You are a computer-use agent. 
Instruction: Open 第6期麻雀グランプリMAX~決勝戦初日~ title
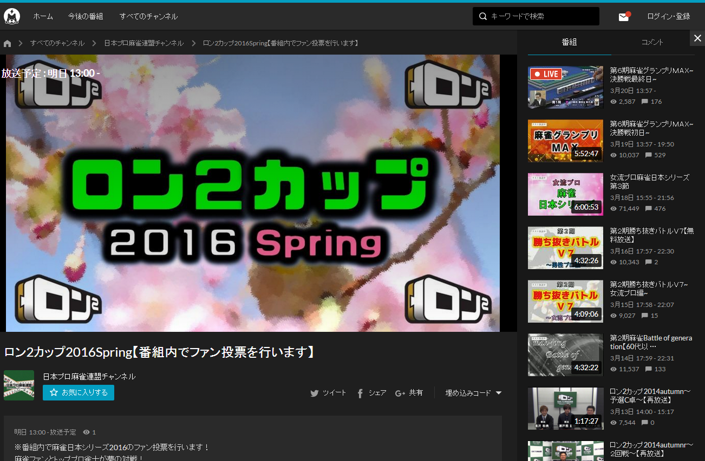[651, 128]
